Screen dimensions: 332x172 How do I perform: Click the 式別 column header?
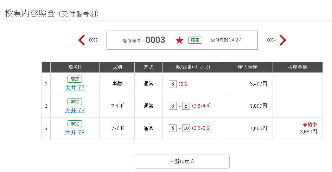pyautogui.click(x=117, y=67)
